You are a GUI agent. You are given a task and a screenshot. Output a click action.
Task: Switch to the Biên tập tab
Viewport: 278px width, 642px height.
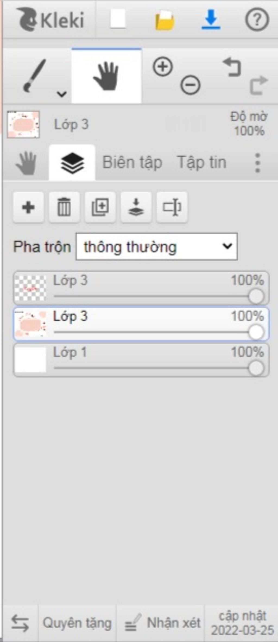(132, 163)
